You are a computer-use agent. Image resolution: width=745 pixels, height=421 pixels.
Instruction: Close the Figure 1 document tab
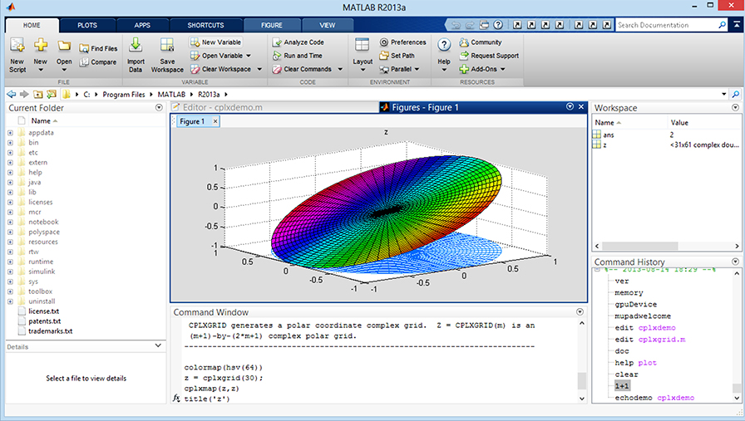pos(215,121)
